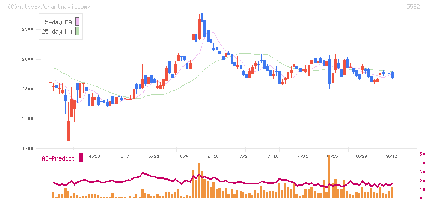
Task: Select the 5/7 date marker
Action: coord(125,156)
